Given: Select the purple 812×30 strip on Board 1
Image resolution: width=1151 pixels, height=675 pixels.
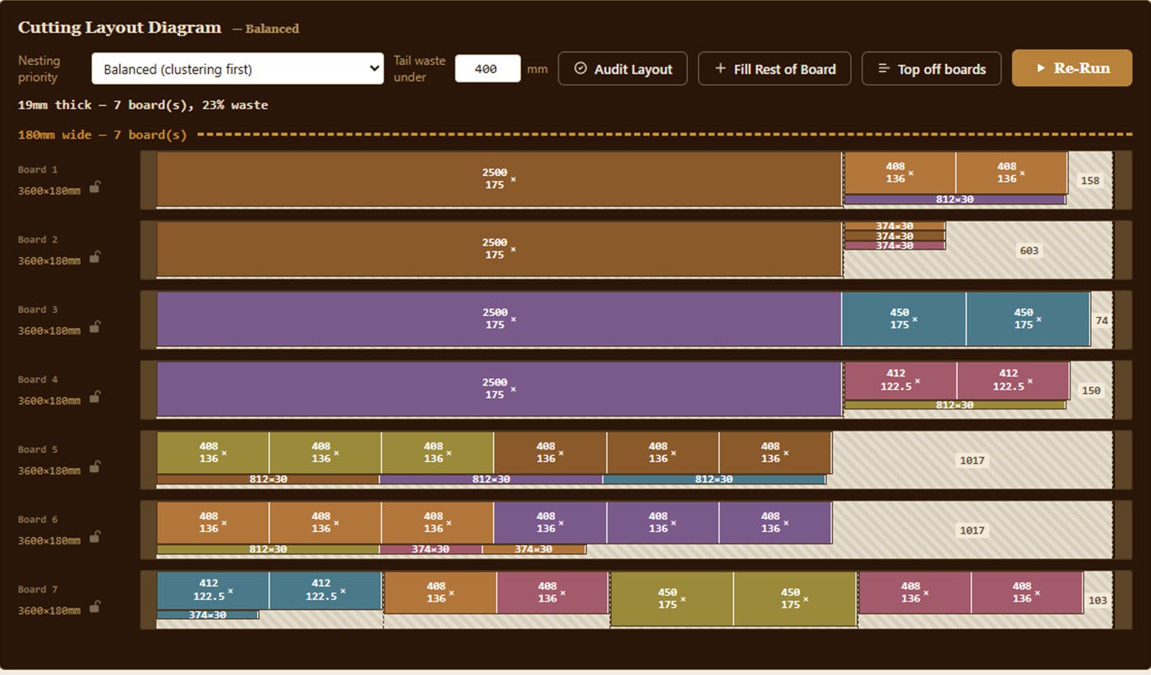Looking at the screenshot, I should (955, 200).
